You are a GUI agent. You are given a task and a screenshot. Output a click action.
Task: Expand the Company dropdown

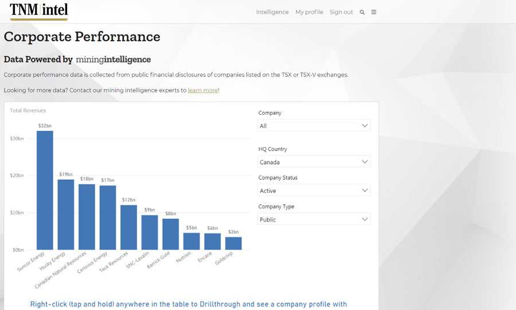[314, 126]
